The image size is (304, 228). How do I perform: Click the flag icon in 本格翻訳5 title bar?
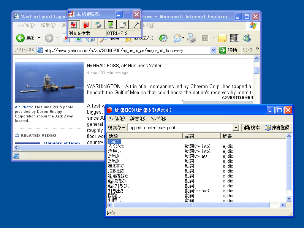71,14
